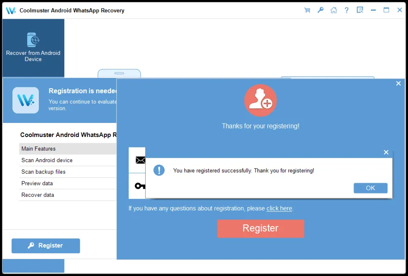
Task: Click the blue Register button with key
Action: [46, 245]
